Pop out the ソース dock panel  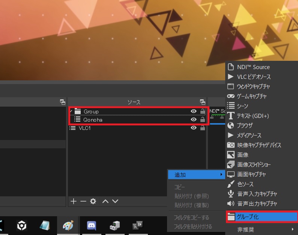203,102
